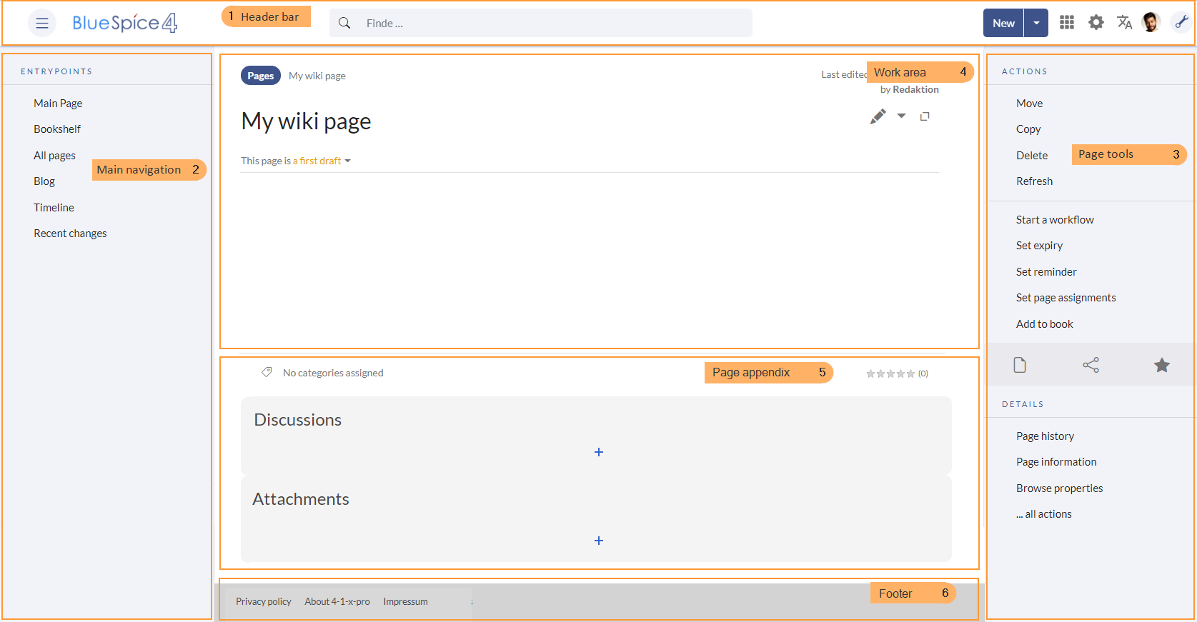The width and height of the screenshot is (1197, 622).
Task: Toggle the wrench page tools sidebar
Action: (x=1181, y=23)
